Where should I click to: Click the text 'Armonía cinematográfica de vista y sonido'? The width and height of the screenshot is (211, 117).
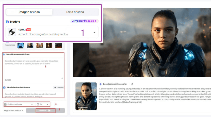click(x=43, y=34)
